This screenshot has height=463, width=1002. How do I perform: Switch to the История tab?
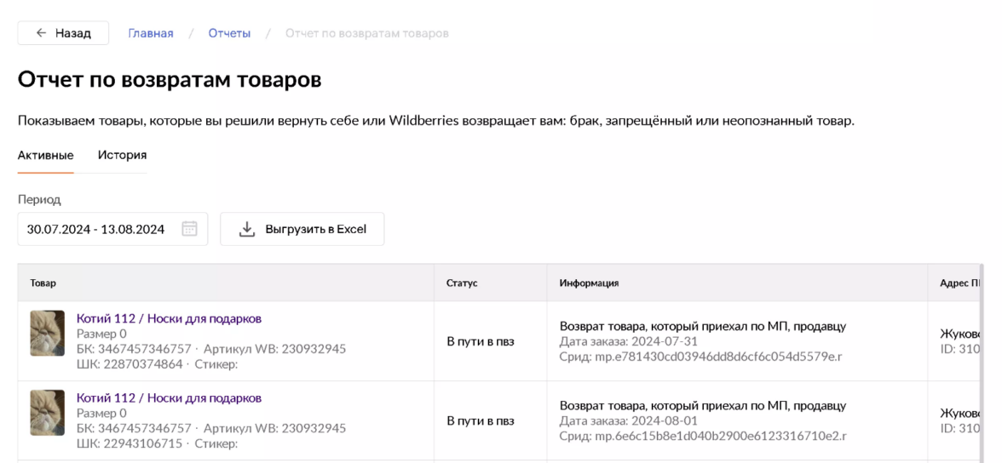(x=122, y=155)
